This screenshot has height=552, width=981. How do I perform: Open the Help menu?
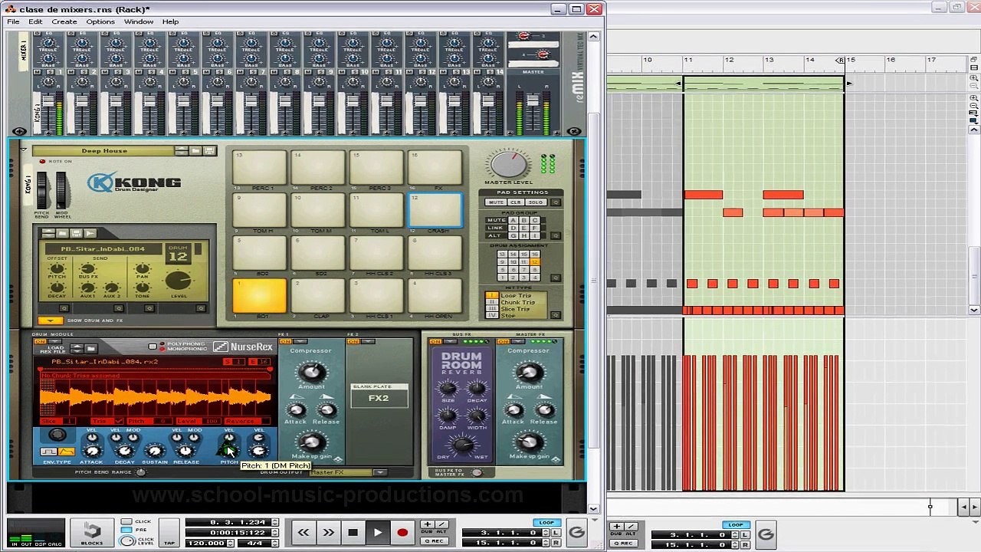click(170, 21)
